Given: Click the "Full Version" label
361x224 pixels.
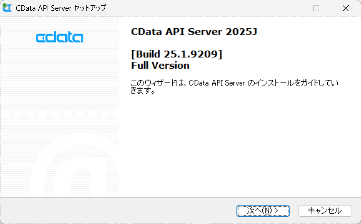Looking at the screenshot, I should pyautogui.click(x=160, y=65).
